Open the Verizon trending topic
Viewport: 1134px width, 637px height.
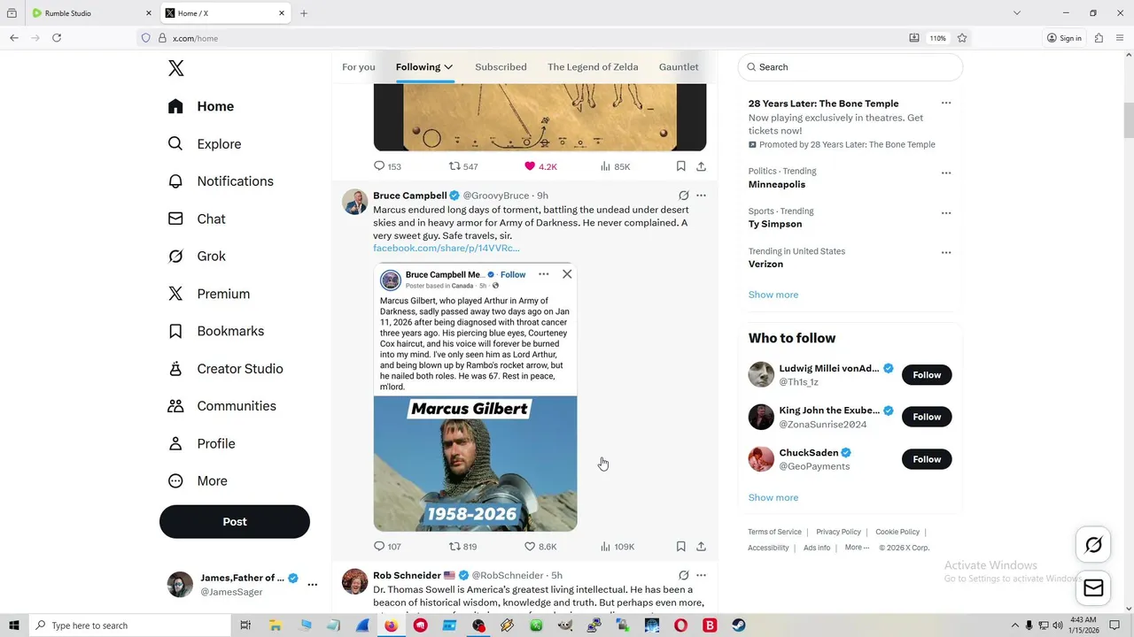(765, 265)
